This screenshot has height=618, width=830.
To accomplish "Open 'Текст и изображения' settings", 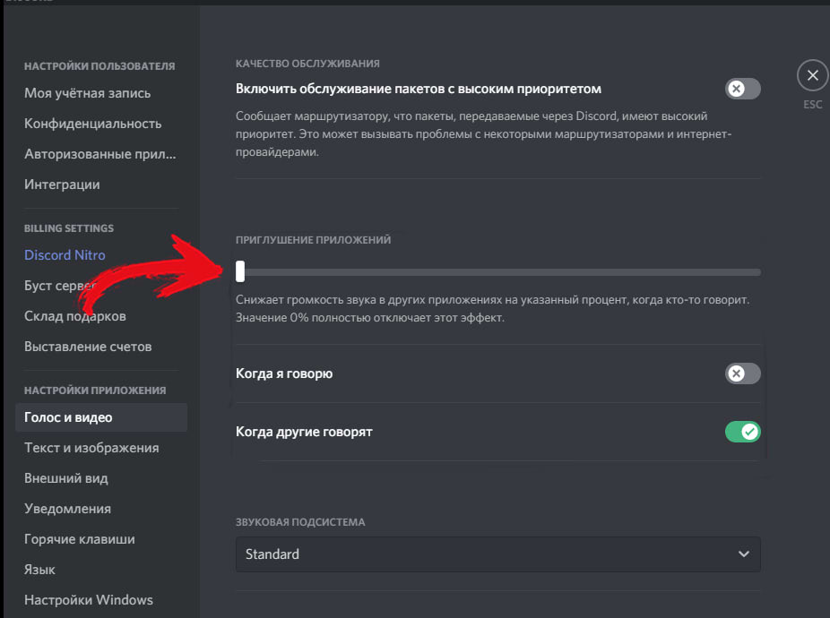I will [91, 448].
